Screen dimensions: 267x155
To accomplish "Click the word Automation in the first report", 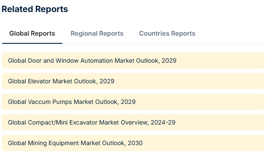I will 96,61.
